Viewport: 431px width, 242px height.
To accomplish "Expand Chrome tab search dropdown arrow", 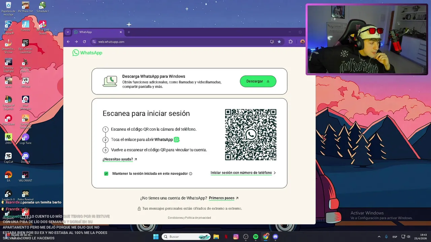I will click(x=68, y=32).
